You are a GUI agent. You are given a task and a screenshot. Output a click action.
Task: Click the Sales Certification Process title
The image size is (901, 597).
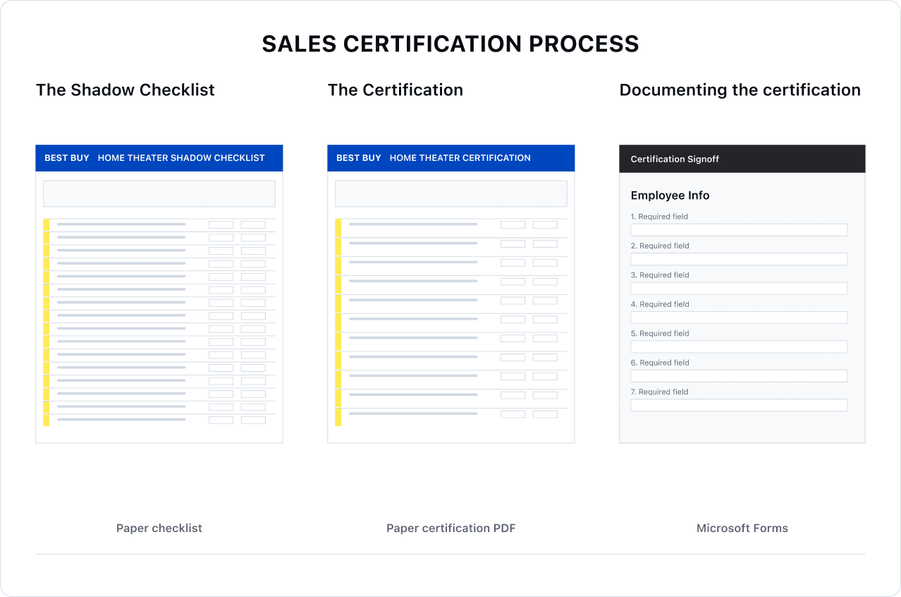point(450,44)
